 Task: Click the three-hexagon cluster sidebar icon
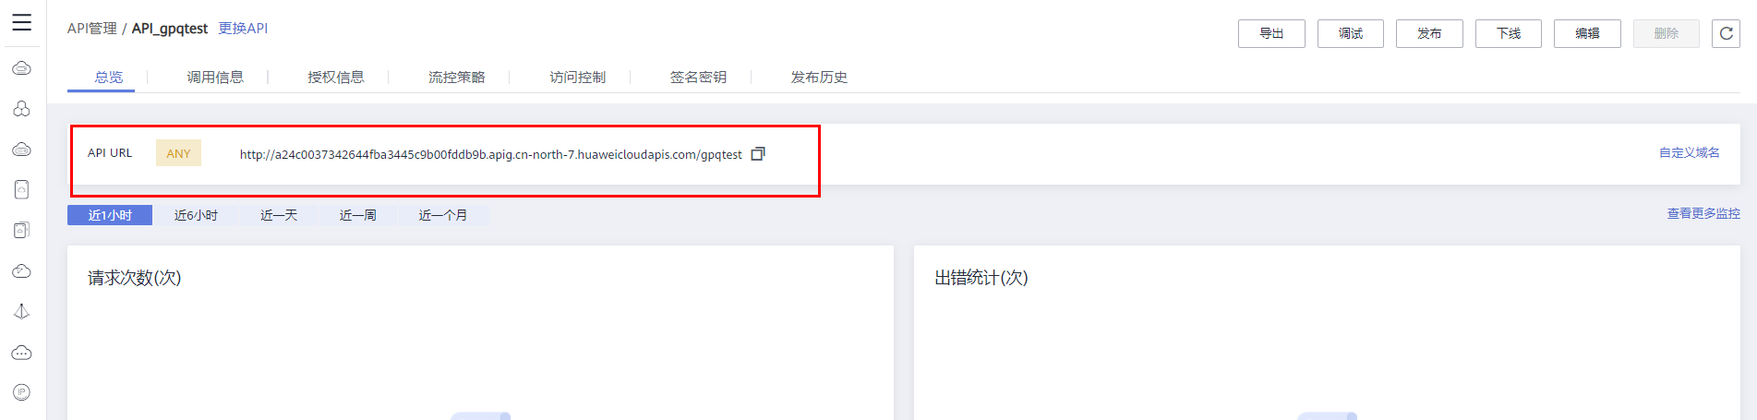click(x=21, y=109)
